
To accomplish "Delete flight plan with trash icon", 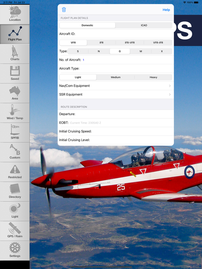I will [x=64, y=10].
